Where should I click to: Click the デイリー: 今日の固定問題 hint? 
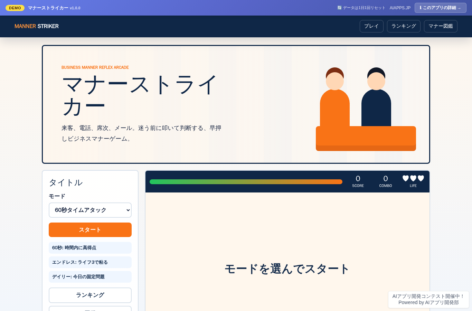[90, 277]
